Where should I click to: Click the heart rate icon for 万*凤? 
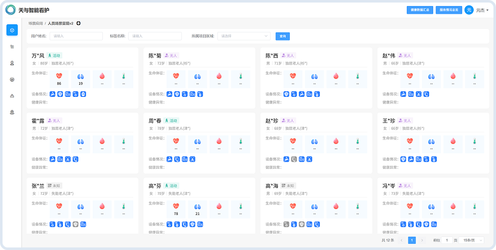[x=59, y=76]
